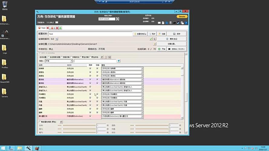269x151 pixels.
Task: Click into the 配置名称 name field containing Test
Action: pyautogui.click(x=90, y=34)
